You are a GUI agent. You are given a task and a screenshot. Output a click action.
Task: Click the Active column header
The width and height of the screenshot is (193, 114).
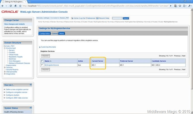pyautogui.click(x=81, y=61)
